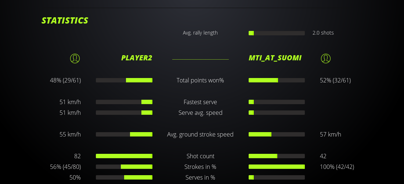404x184 pixels.
Task: Click the Total points won% label
Action: pyautogui.click(x=200, y=80)
